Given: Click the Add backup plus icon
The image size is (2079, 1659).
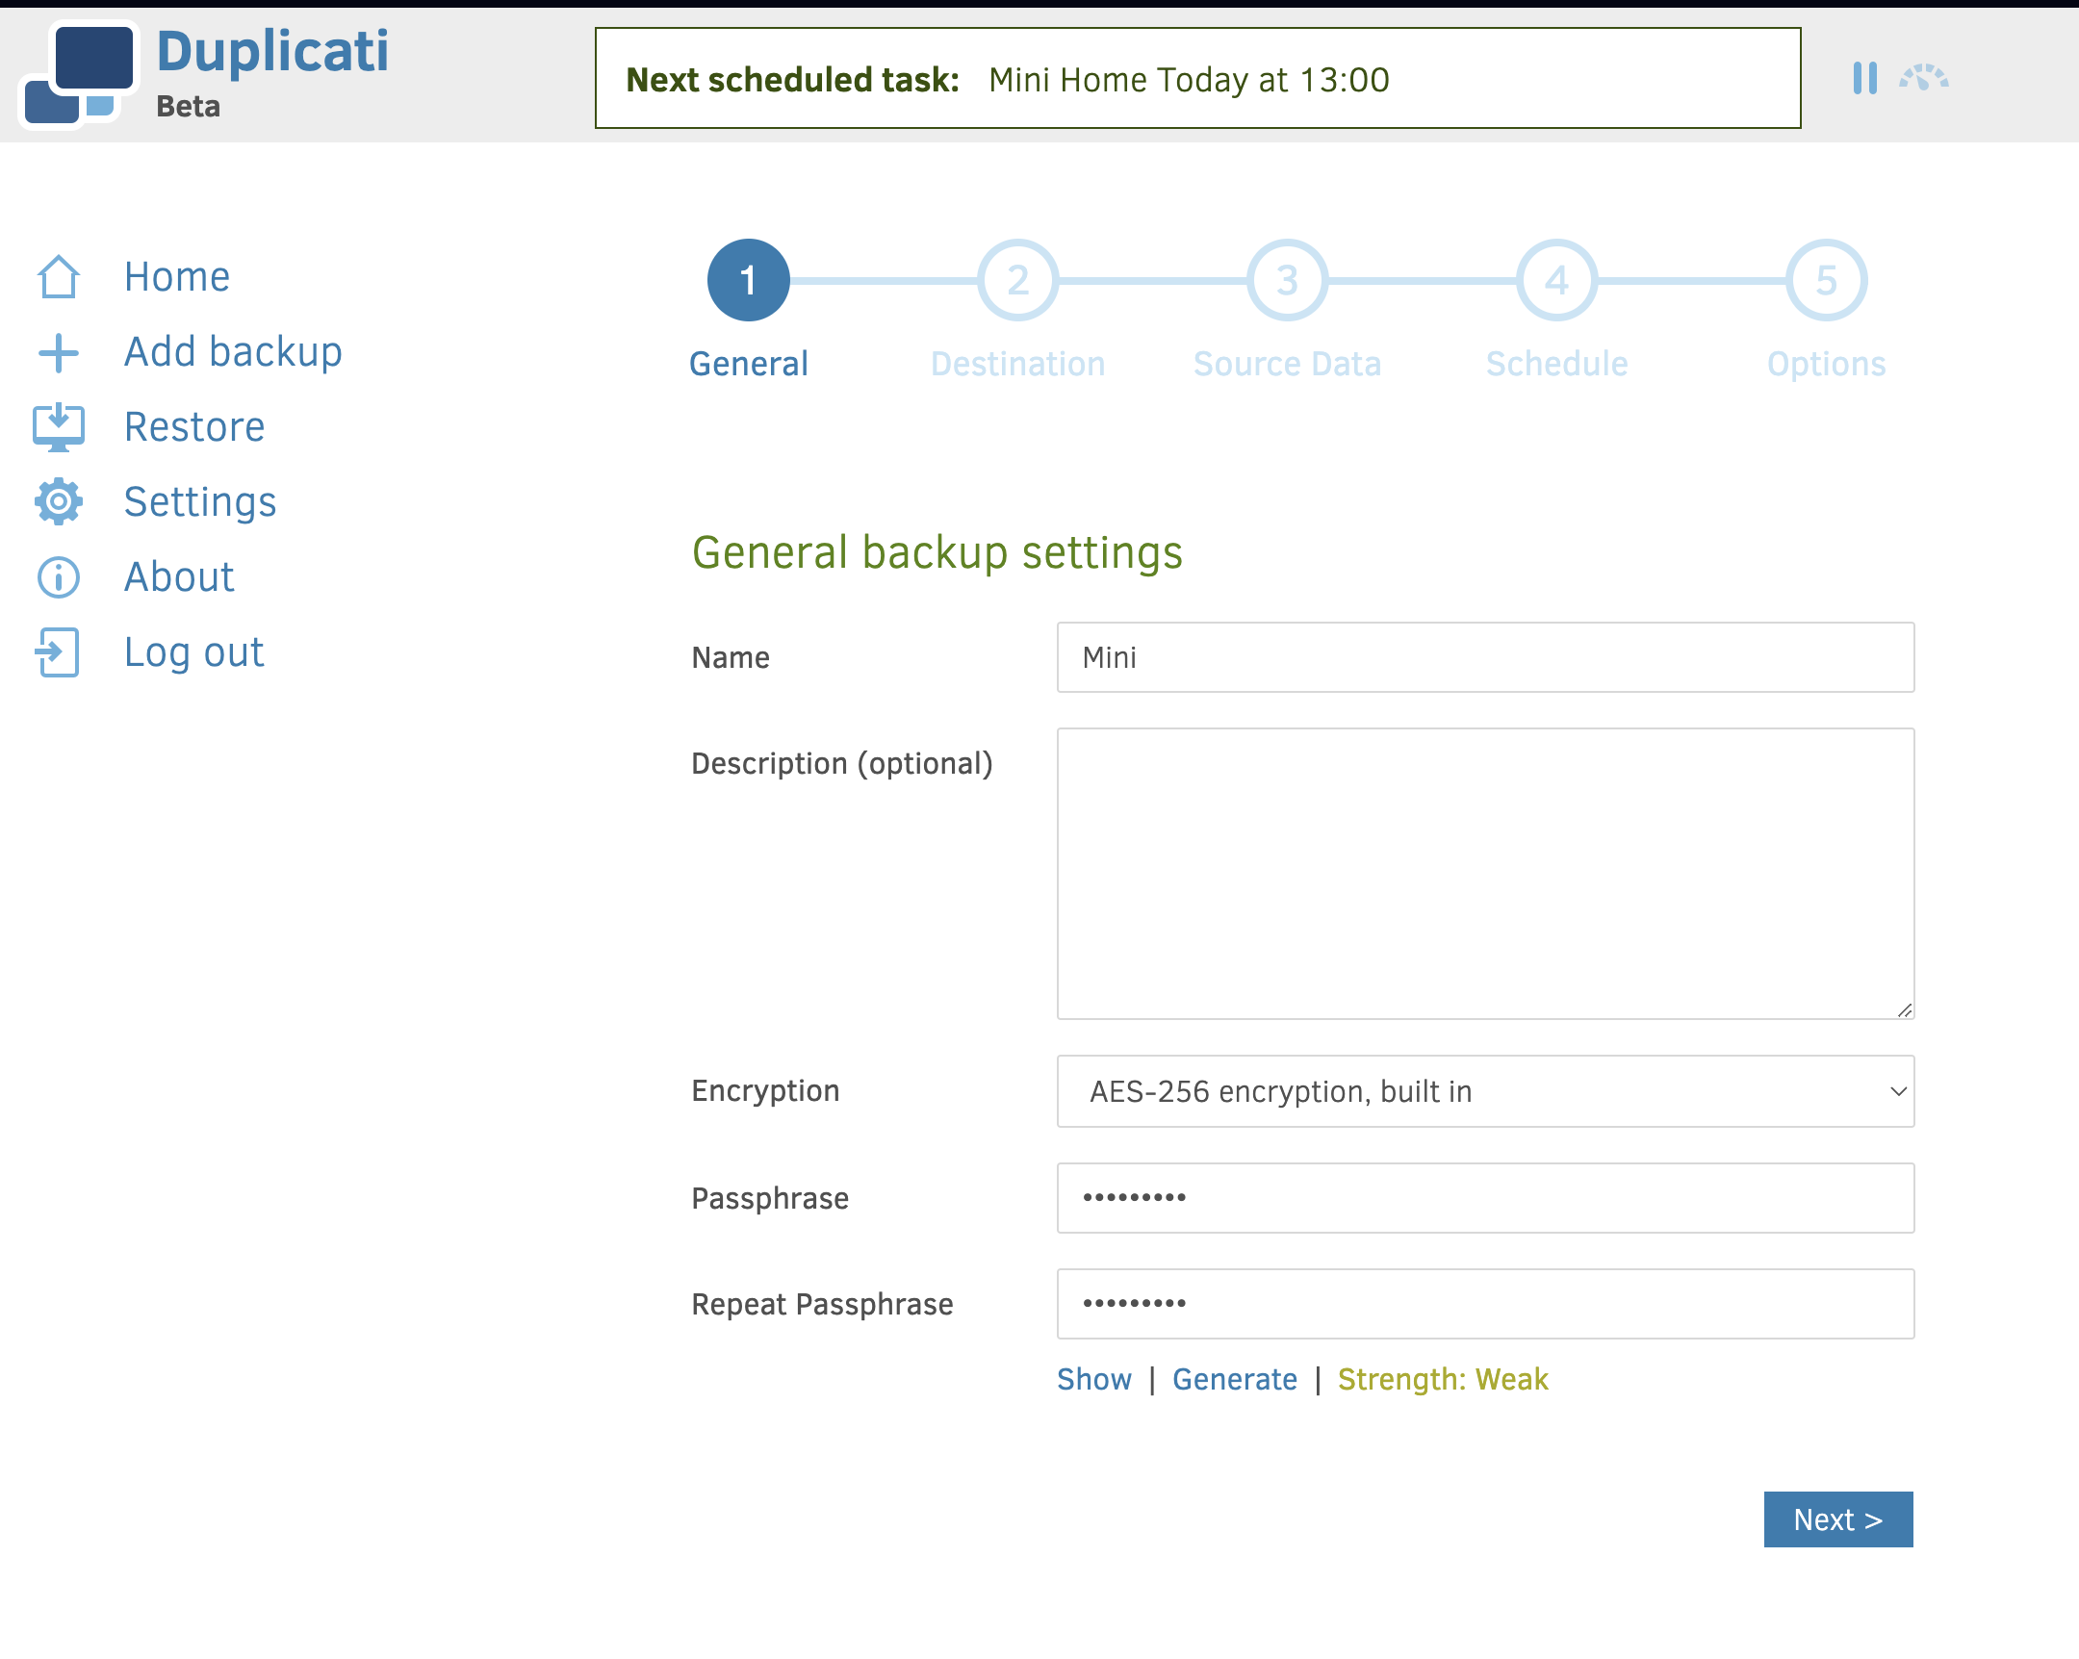Looking at the screenshot, I should click(x=58, y=353).
